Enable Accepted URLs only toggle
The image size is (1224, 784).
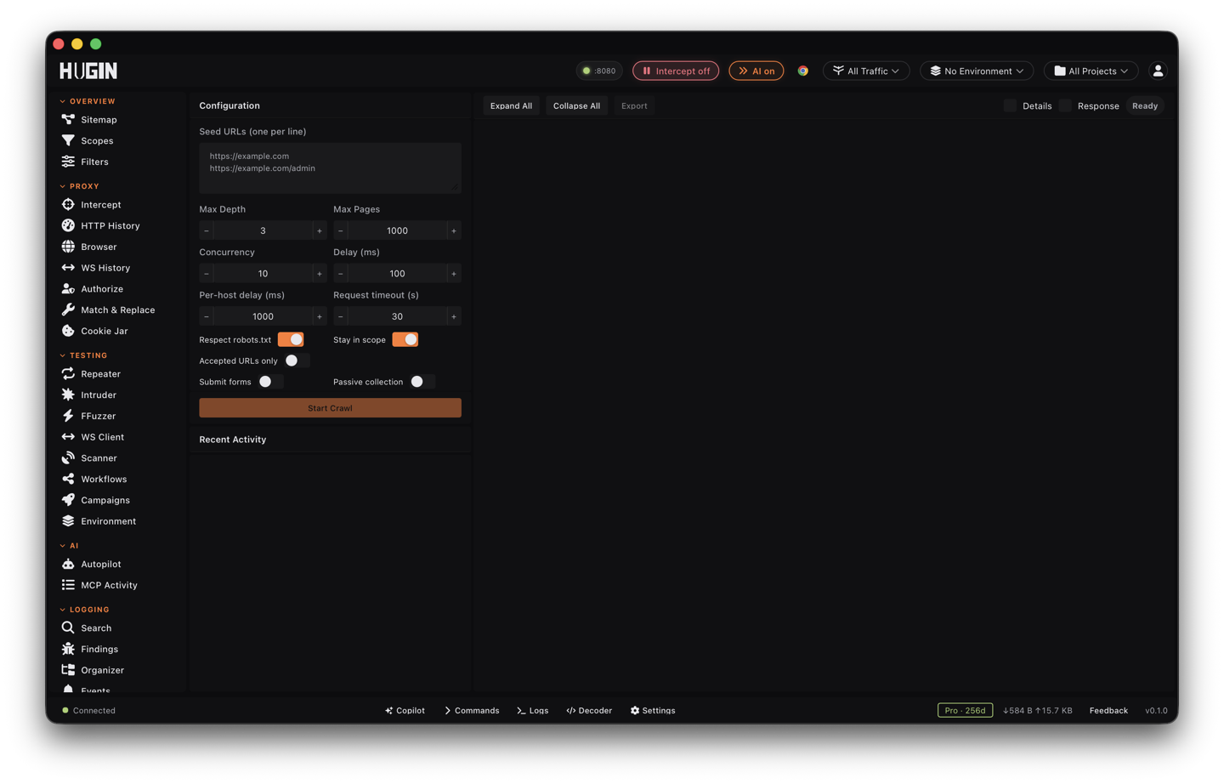(x=297, y=361)
